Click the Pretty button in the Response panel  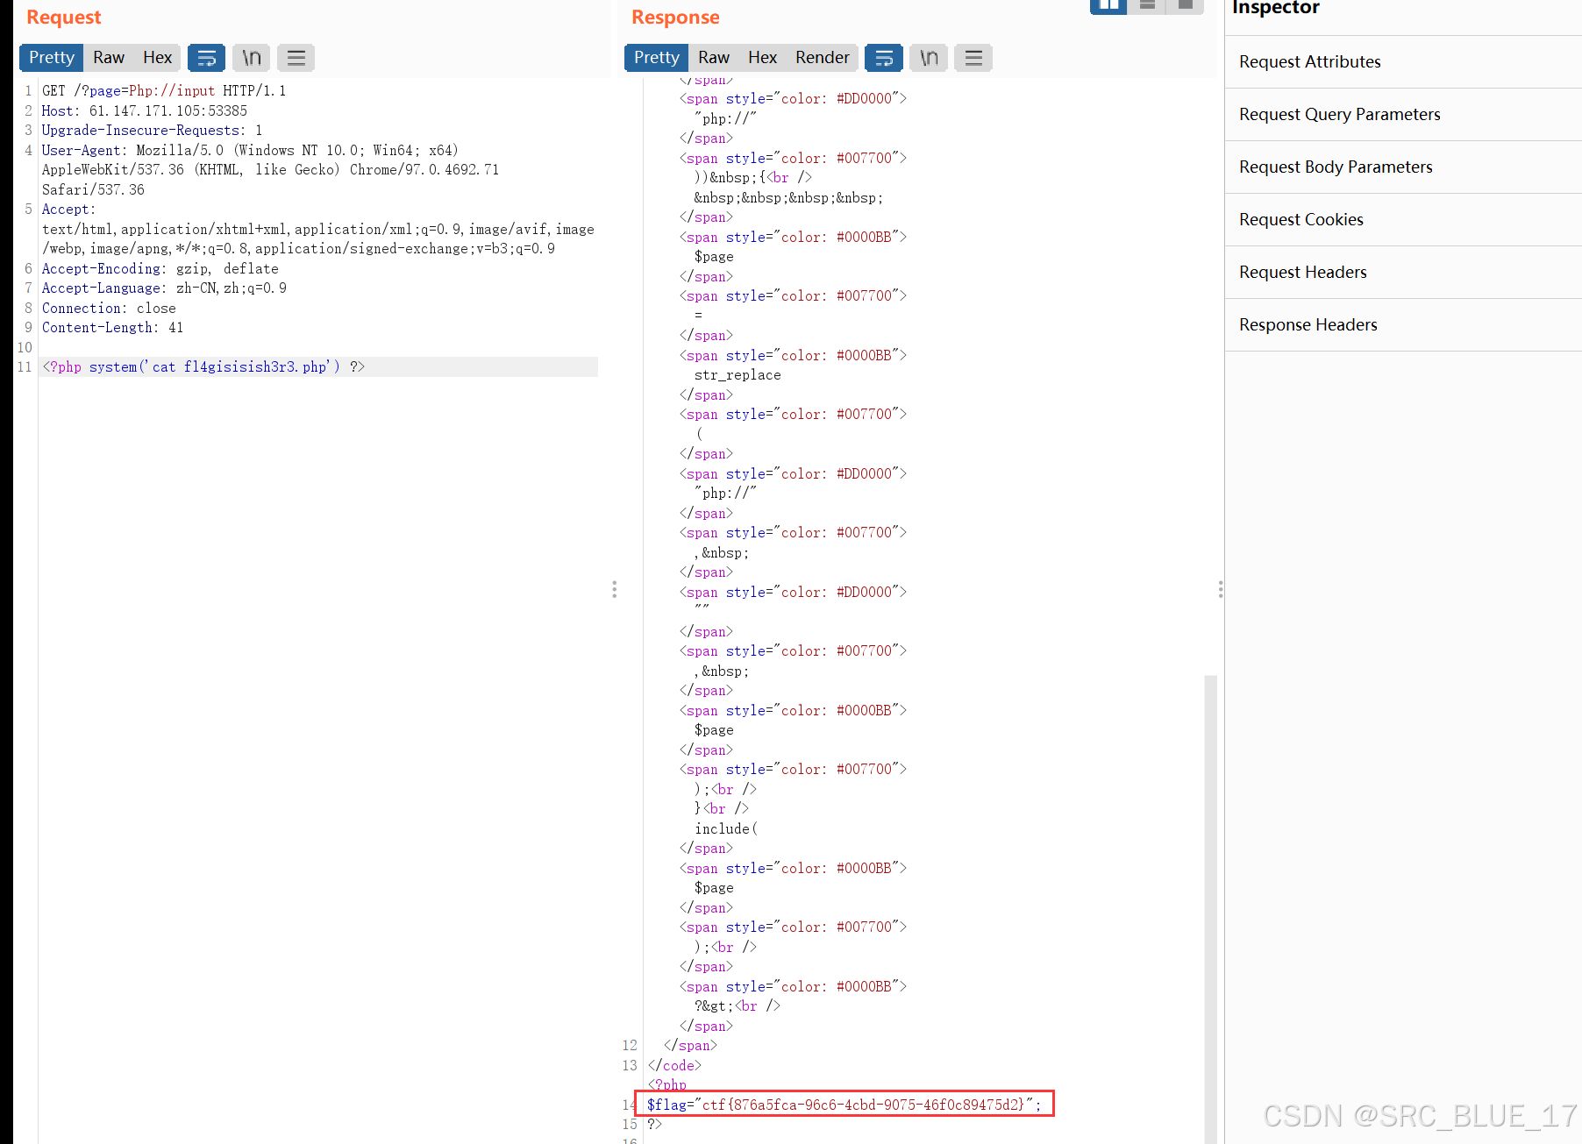[x=655, y=57]
